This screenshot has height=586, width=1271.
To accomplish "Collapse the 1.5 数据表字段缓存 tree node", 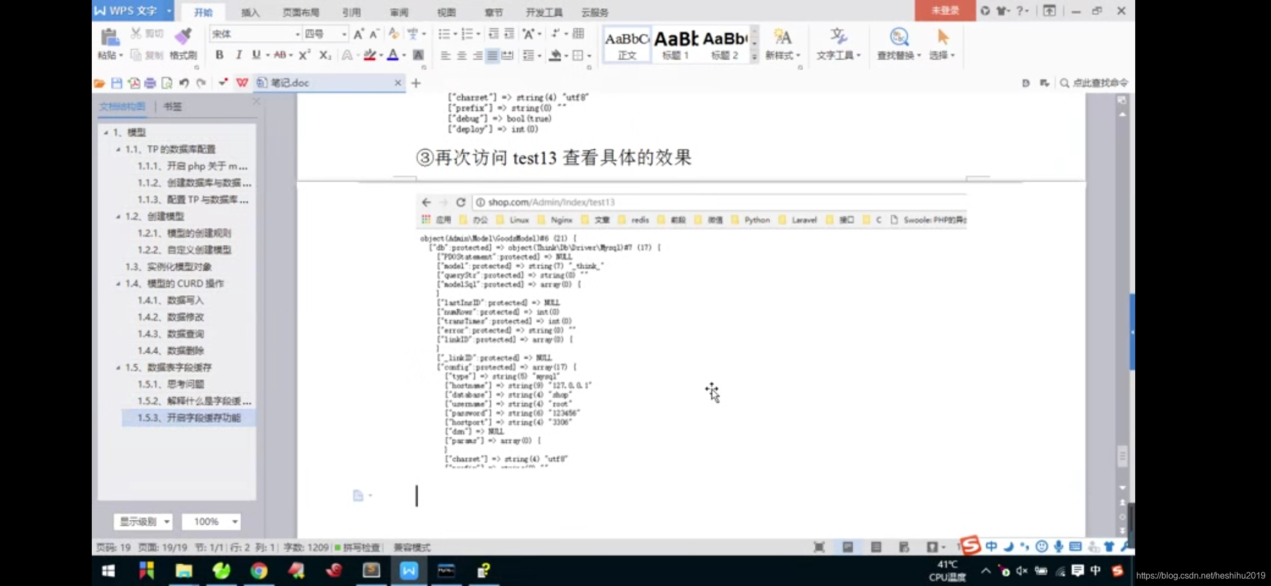I will click(x=118, y=367).
